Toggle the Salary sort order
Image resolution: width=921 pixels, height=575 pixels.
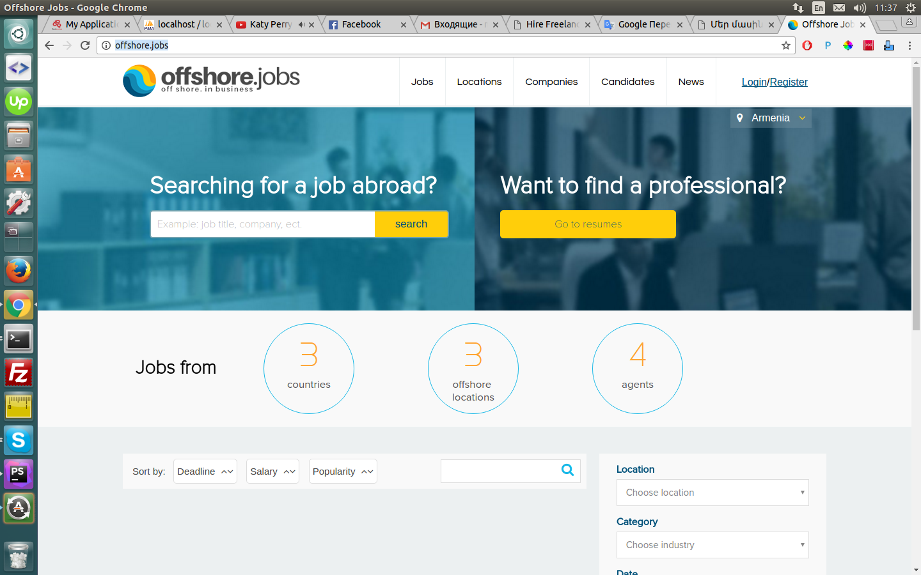[272, 471]
